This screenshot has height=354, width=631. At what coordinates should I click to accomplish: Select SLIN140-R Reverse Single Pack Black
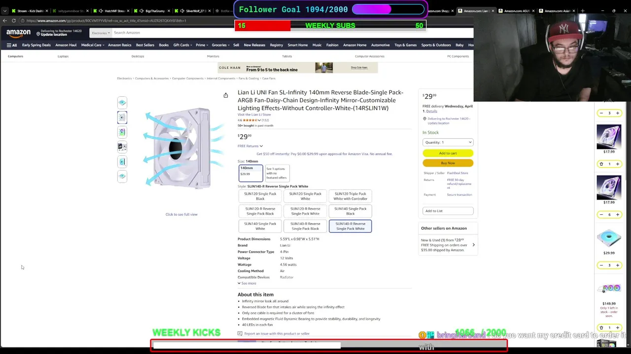305,226
